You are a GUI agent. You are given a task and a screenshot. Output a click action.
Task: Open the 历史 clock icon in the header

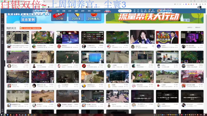[x=135, y=10]
